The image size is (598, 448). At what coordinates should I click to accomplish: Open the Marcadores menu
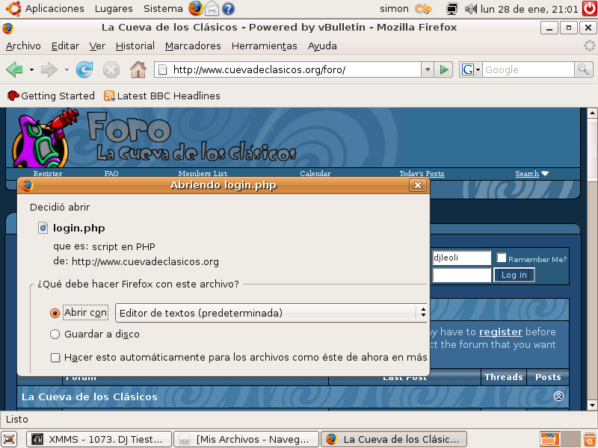click(x=193, y=46)
